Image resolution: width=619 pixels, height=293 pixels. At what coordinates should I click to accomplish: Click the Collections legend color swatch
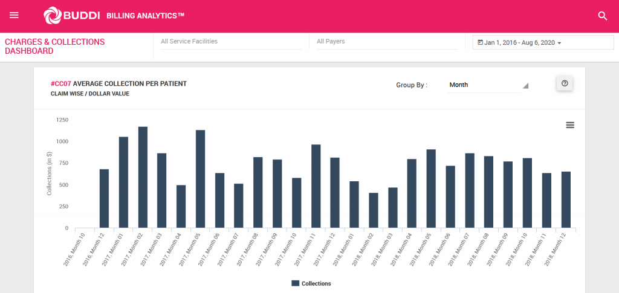pos(295,283)
